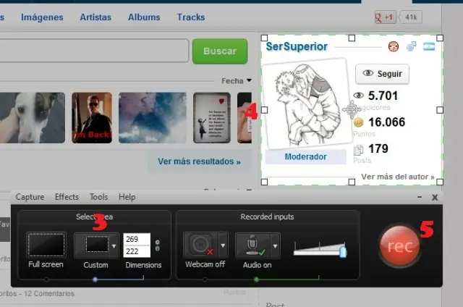The image size is (463, 307).
Task: Click the red round badge icon
Action: [394, 46]
